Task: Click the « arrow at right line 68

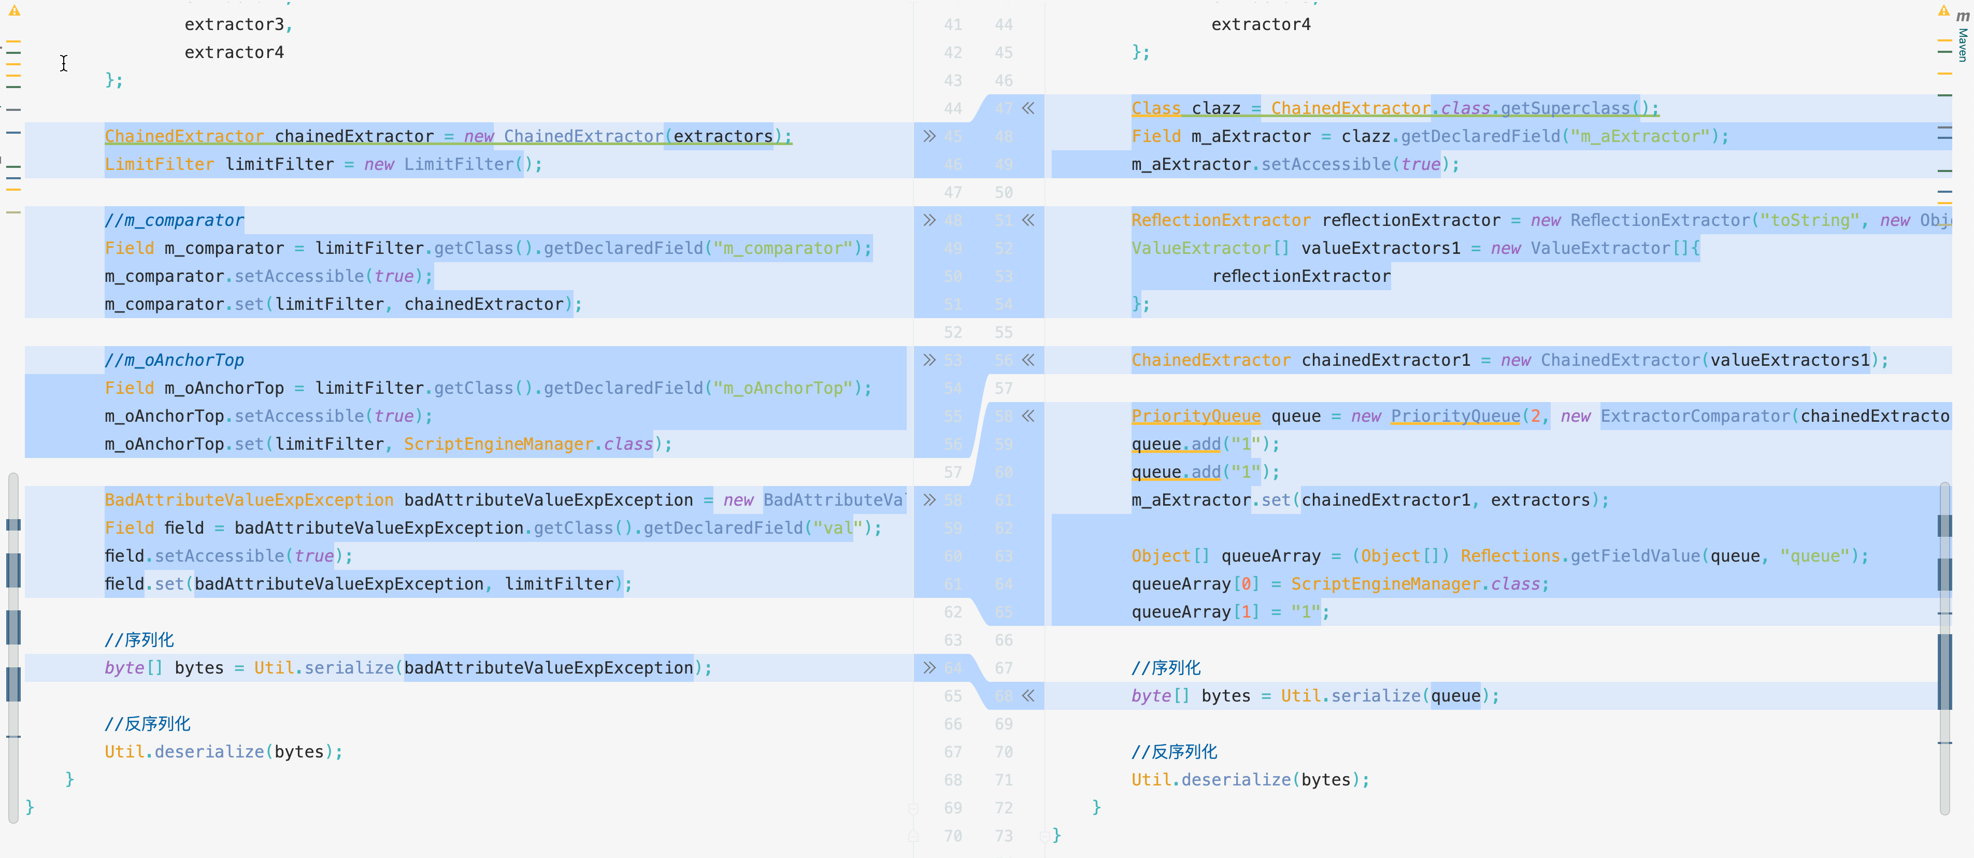Action: 1028,696
